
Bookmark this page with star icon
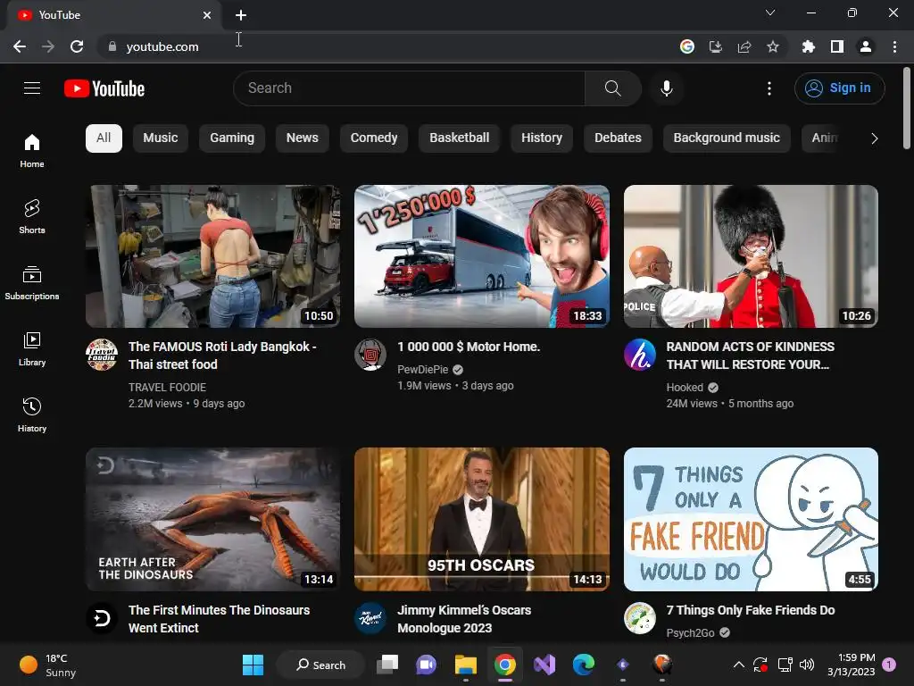click(772, 46)
